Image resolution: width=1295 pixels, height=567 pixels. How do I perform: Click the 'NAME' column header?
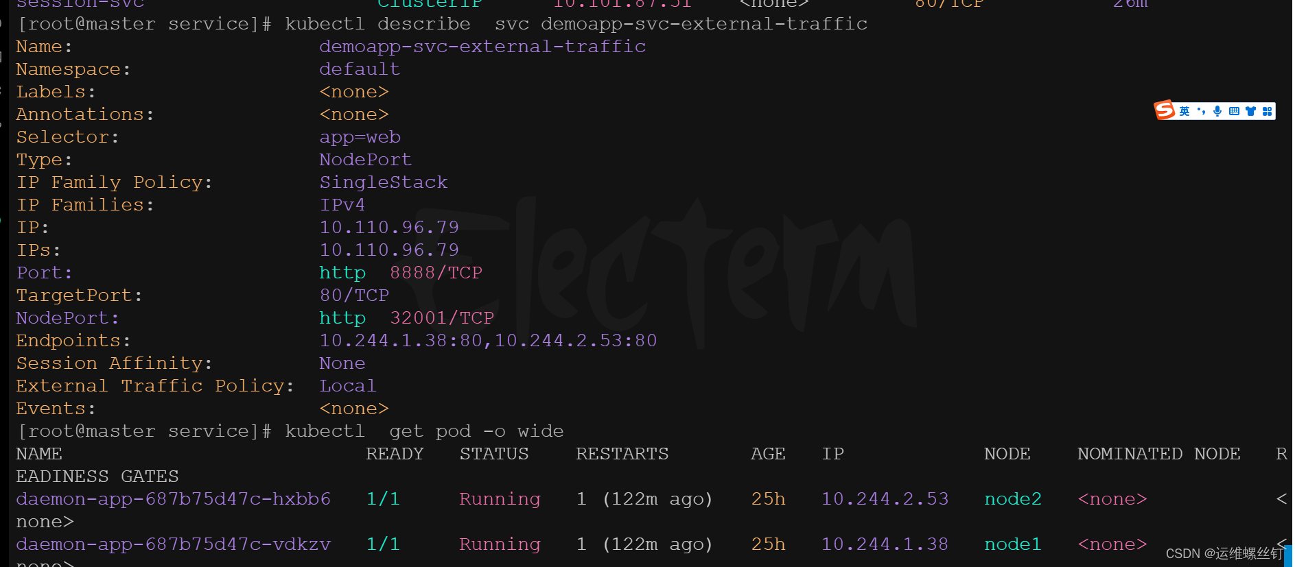point(39,454)
